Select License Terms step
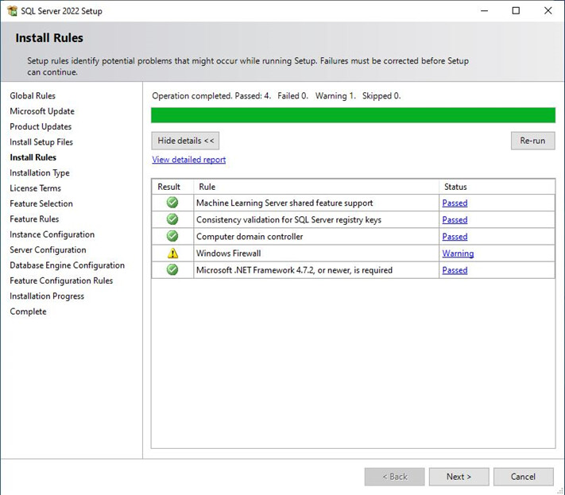 point(35,188)
